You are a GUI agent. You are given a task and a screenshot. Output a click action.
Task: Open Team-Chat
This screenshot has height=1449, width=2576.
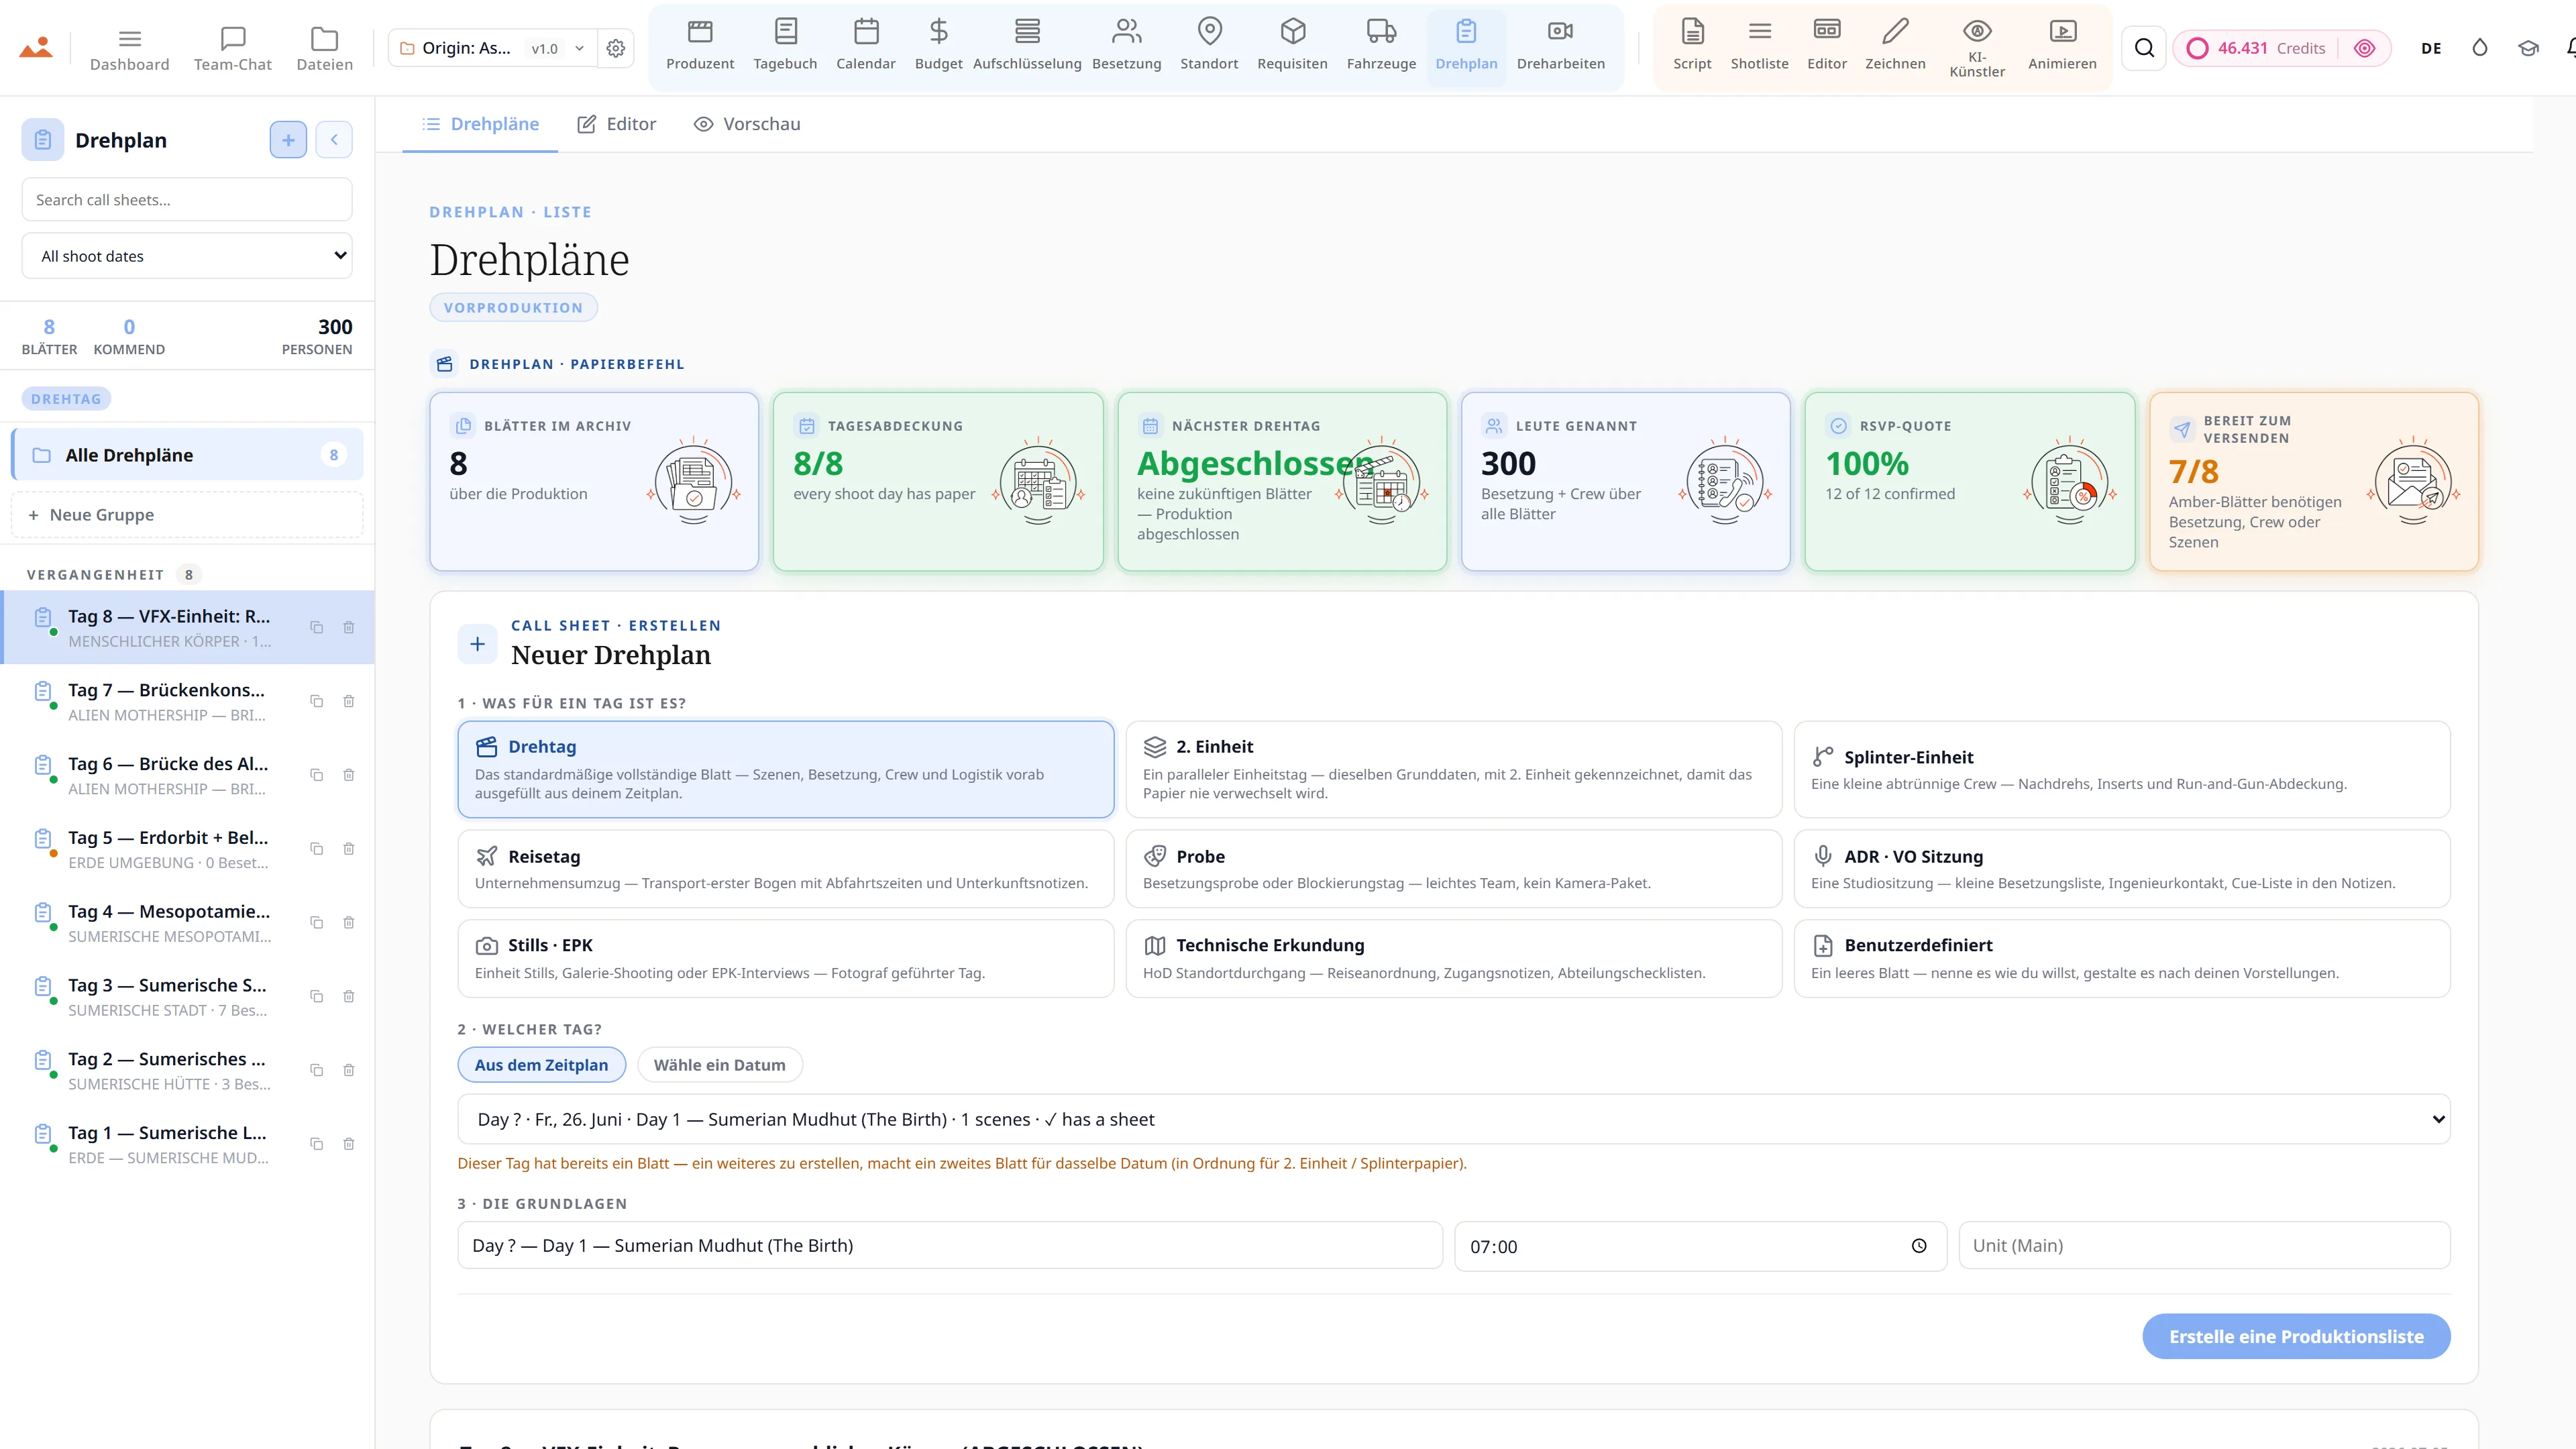click(x=232, y=48)
